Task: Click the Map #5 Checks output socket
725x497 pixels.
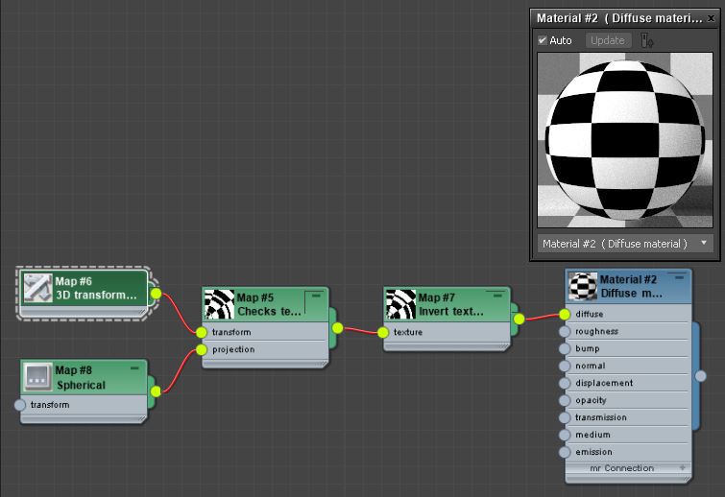Action: [x=337, y=327]
